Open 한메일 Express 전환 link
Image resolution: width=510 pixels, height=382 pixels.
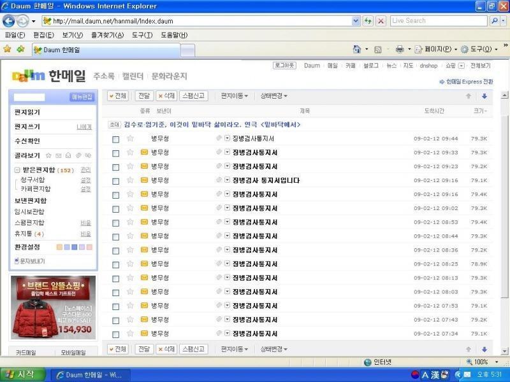tap(466, 81)
